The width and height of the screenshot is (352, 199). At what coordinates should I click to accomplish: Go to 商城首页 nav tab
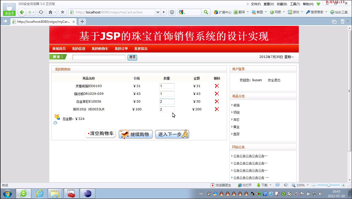pyautogui.click(x=59, y=49)
